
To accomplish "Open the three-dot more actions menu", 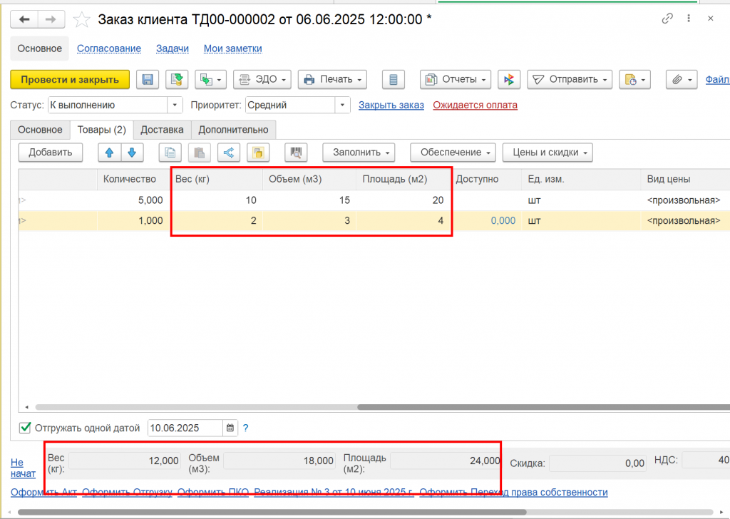I will [689, 19].
